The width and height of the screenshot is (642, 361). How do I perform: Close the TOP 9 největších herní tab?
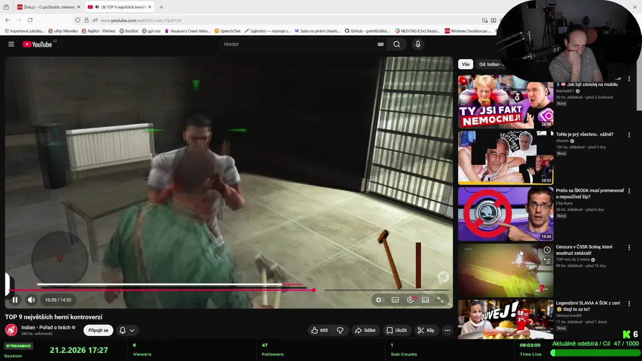149,7
